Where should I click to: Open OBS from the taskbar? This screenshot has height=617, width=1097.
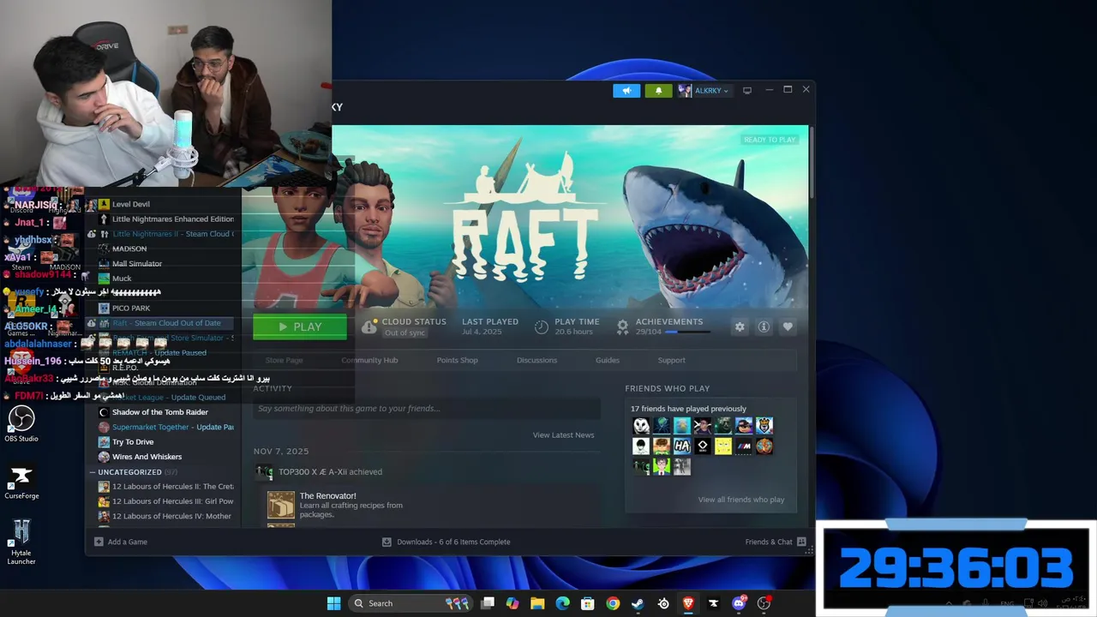[x=764, y=603]
